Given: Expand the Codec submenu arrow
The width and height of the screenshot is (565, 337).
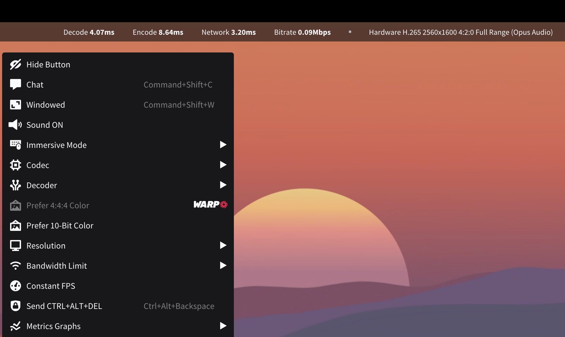Looking at the screenshot, I should (x=223, y=165).
